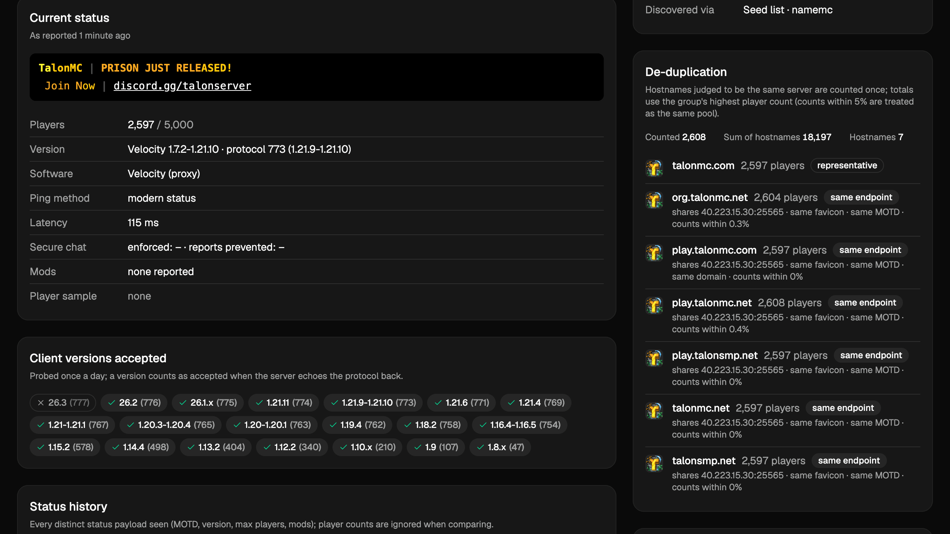The image size is (950, 534).
Task: Select the 1.21.4 (769) version chip
Action: (535, 403)
